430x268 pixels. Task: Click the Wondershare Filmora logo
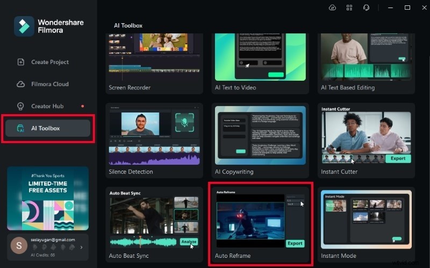pos(24,26)
